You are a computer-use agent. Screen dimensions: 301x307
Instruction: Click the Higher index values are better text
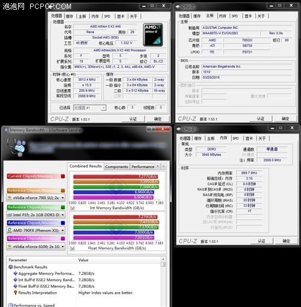click(106, 293)
